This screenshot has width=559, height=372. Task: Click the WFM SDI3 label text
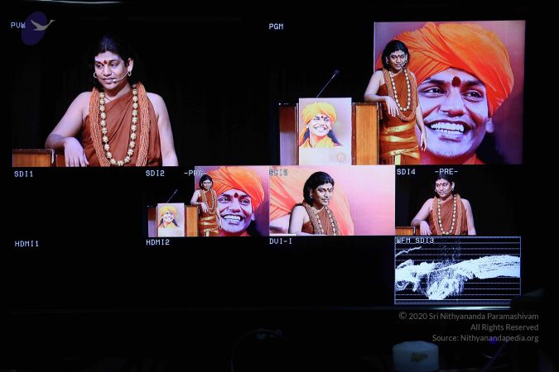[416, 241]
